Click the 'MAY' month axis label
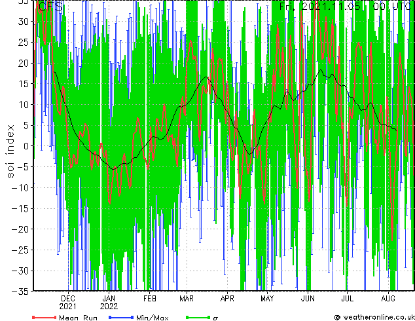Screen dimensions: 415x321 click(267, 299)
